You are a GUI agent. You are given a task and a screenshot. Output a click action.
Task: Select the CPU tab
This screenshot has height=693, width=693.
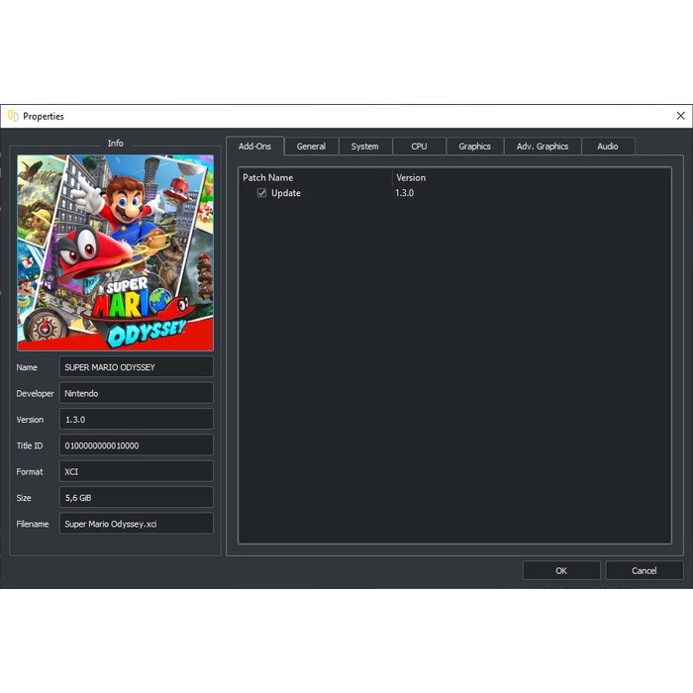tap(419, 147)
